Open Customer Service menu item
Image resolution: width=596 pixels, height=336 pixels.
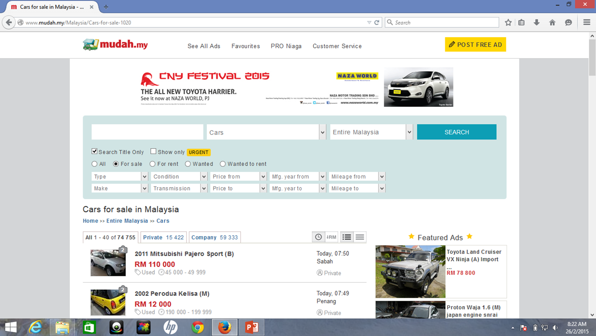coord(337,46)
